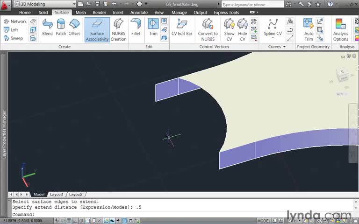This screenshot has height=224, width=359.
Task: Click the bottom Project Geometry direction icon
Action: pyautogui.click(x=320, y=38)
